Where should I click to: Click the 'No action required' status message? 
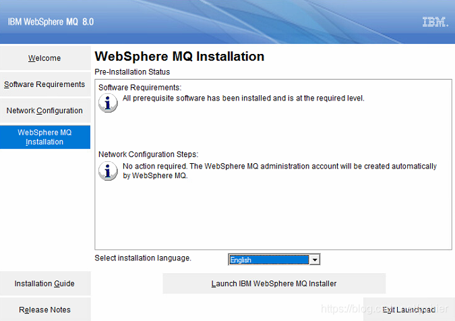tap(280, 171)
